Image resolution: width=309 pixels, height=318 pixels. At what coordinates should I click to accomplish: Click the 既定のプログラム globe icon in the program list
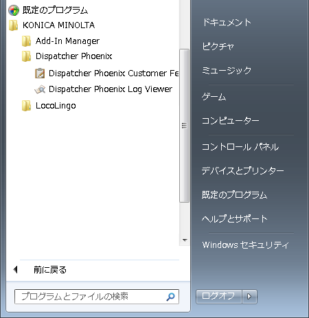click(14, 10)
